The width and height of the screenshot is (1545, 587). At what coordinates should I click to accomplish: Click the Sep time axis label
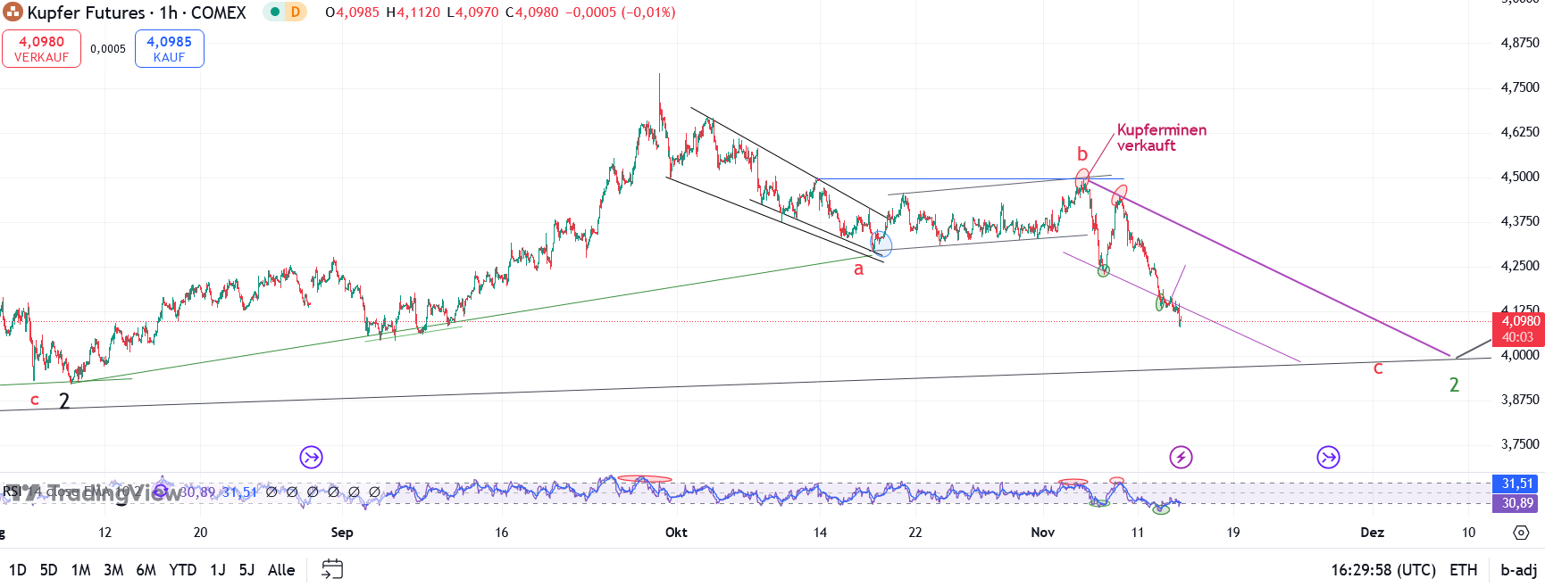[x=342, y=533]
